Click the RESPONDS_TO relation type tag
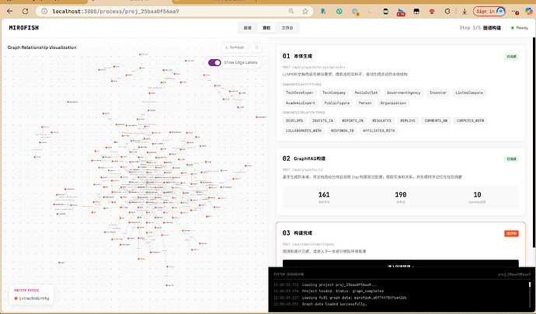This screenshot has width=536, height=314. pyautogui.click(x=342, y=131)
